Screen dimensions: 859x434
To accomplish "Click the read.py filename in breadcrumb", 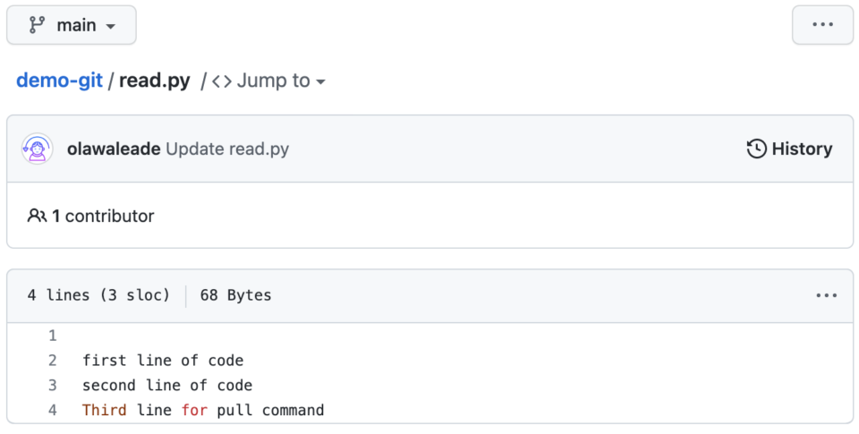I will click(x=155, y=81).
